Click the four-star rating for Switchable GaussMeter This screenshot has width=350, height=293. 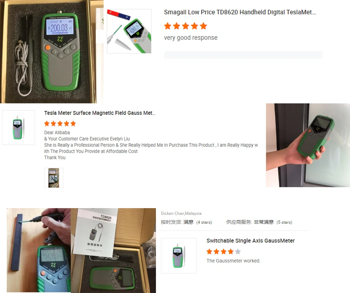[224, 251]
